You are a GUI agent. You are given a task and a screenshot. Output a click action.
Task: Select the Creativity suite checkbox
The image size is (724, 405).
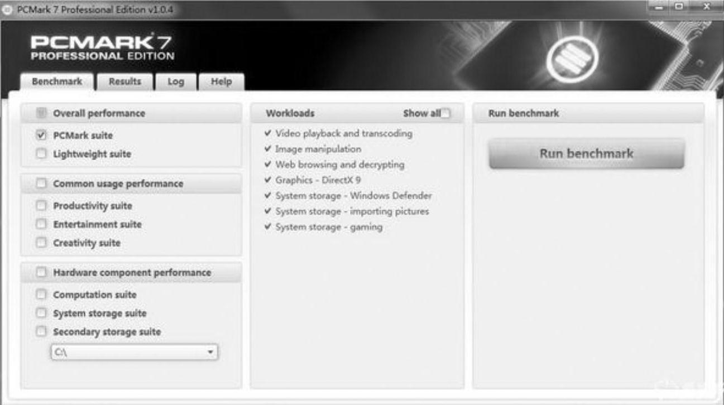click(x=41, y=243)
